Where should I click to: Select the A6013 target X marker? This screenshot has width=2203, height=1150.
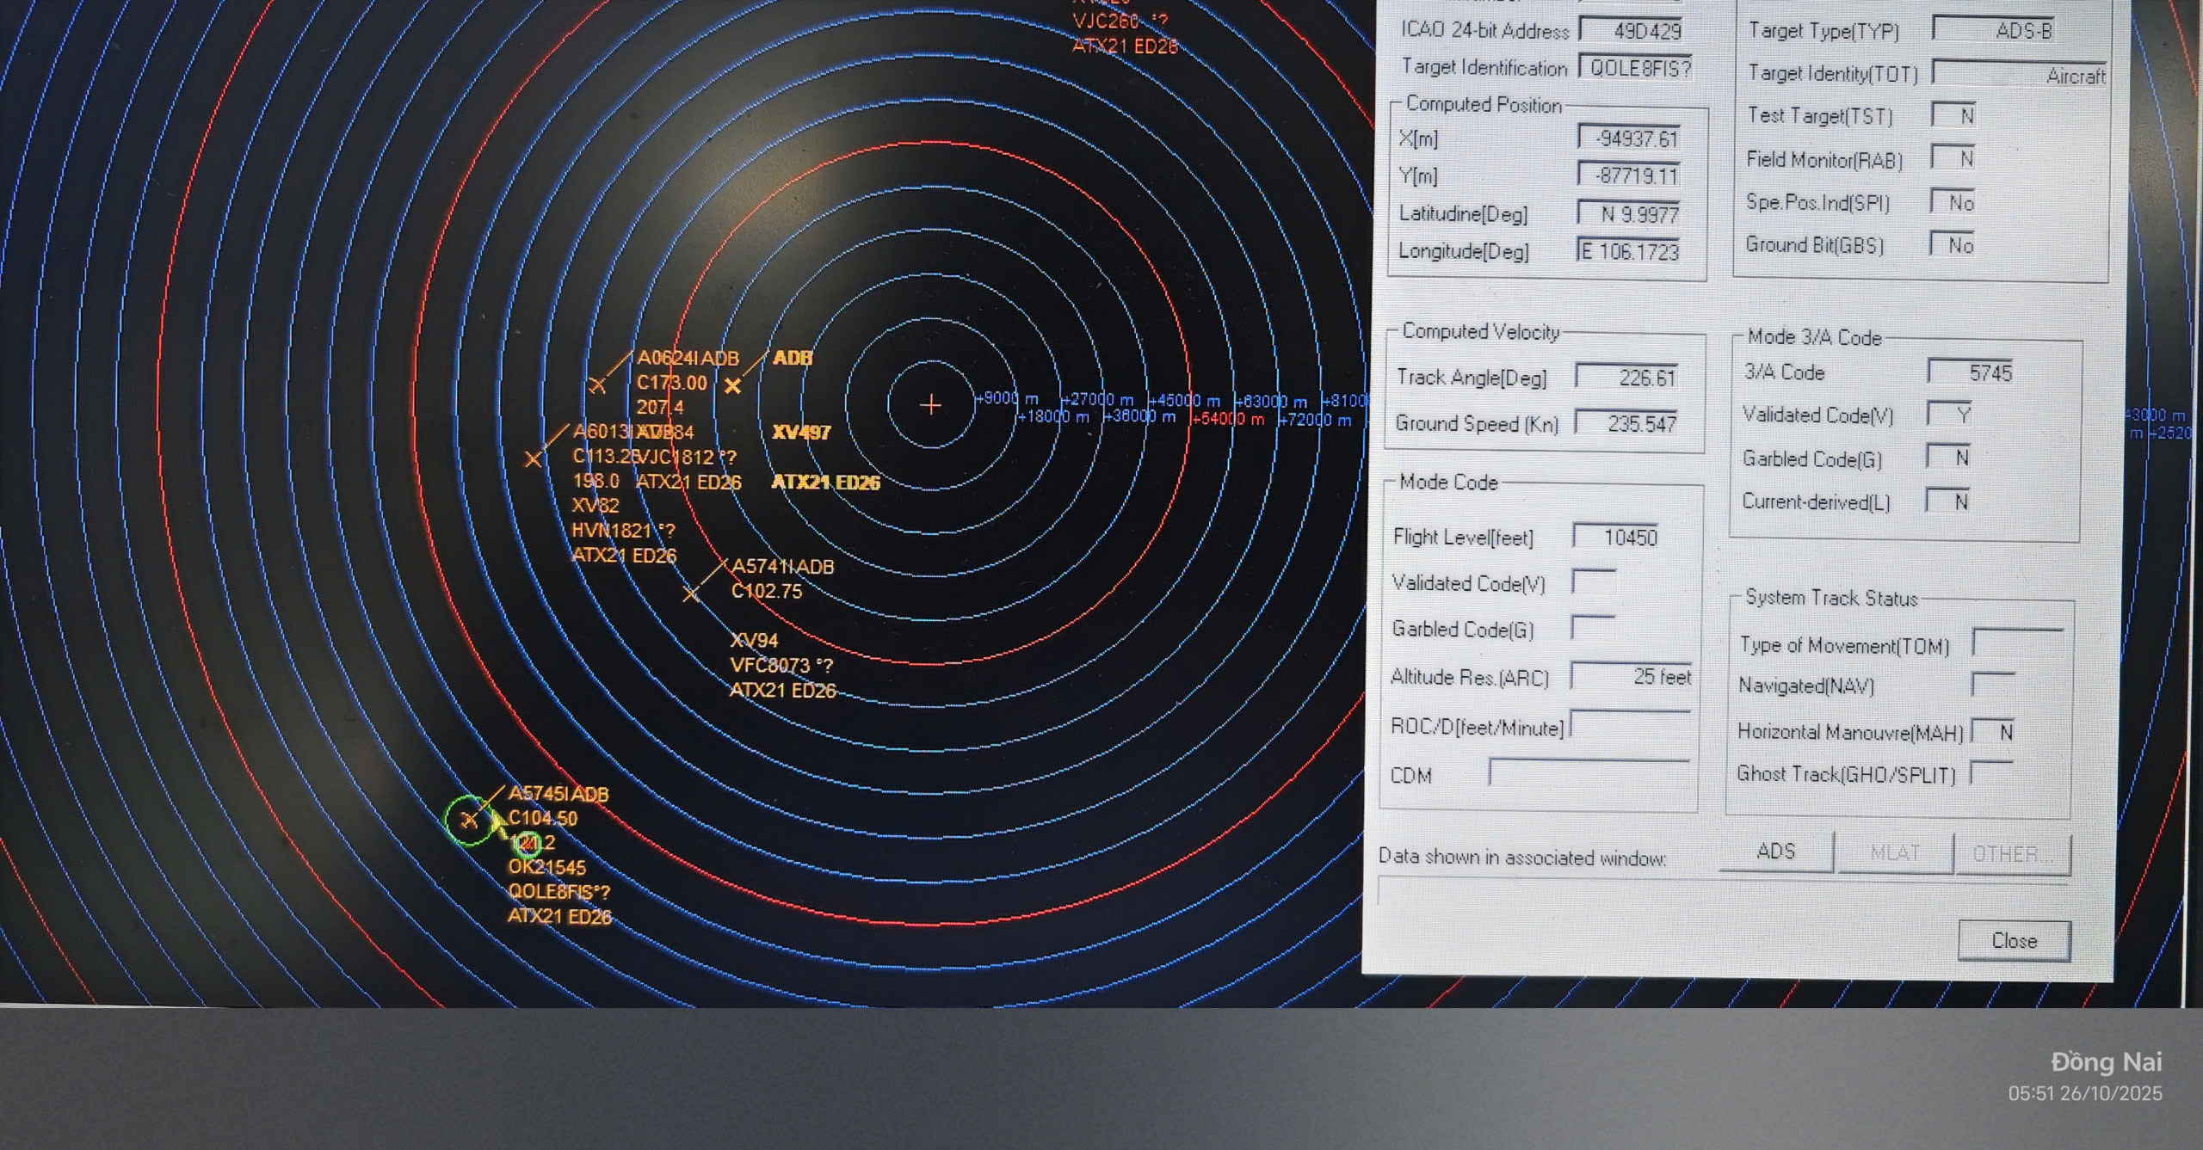(534, 459)
